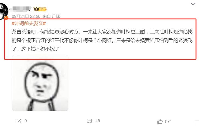Click the like count 971
This screenshot has height=126, width=199.
[168, 122]
